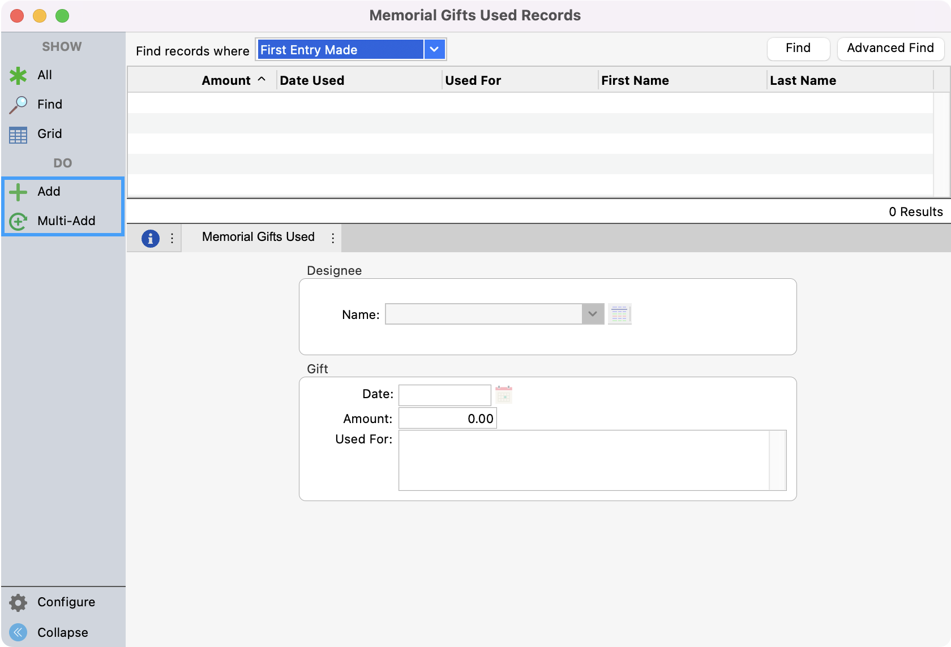Open options menu beside Memorial Gifts Used tab
Image resolution: width=951 pixels, height=647 pixels.
tap(333, 238)
